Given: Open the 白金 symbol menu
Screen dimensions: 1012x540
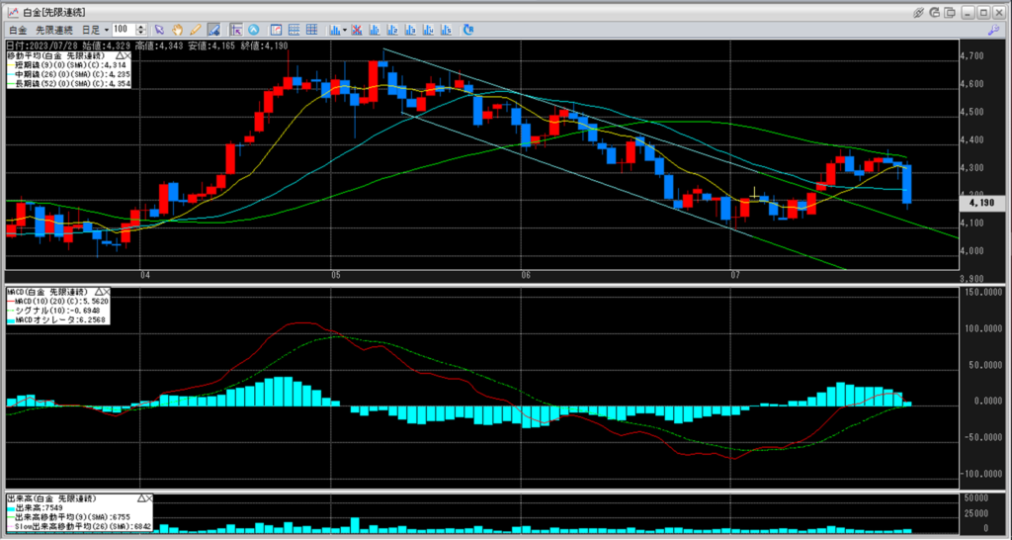Looking at the screenshot, I should [19, 30].
